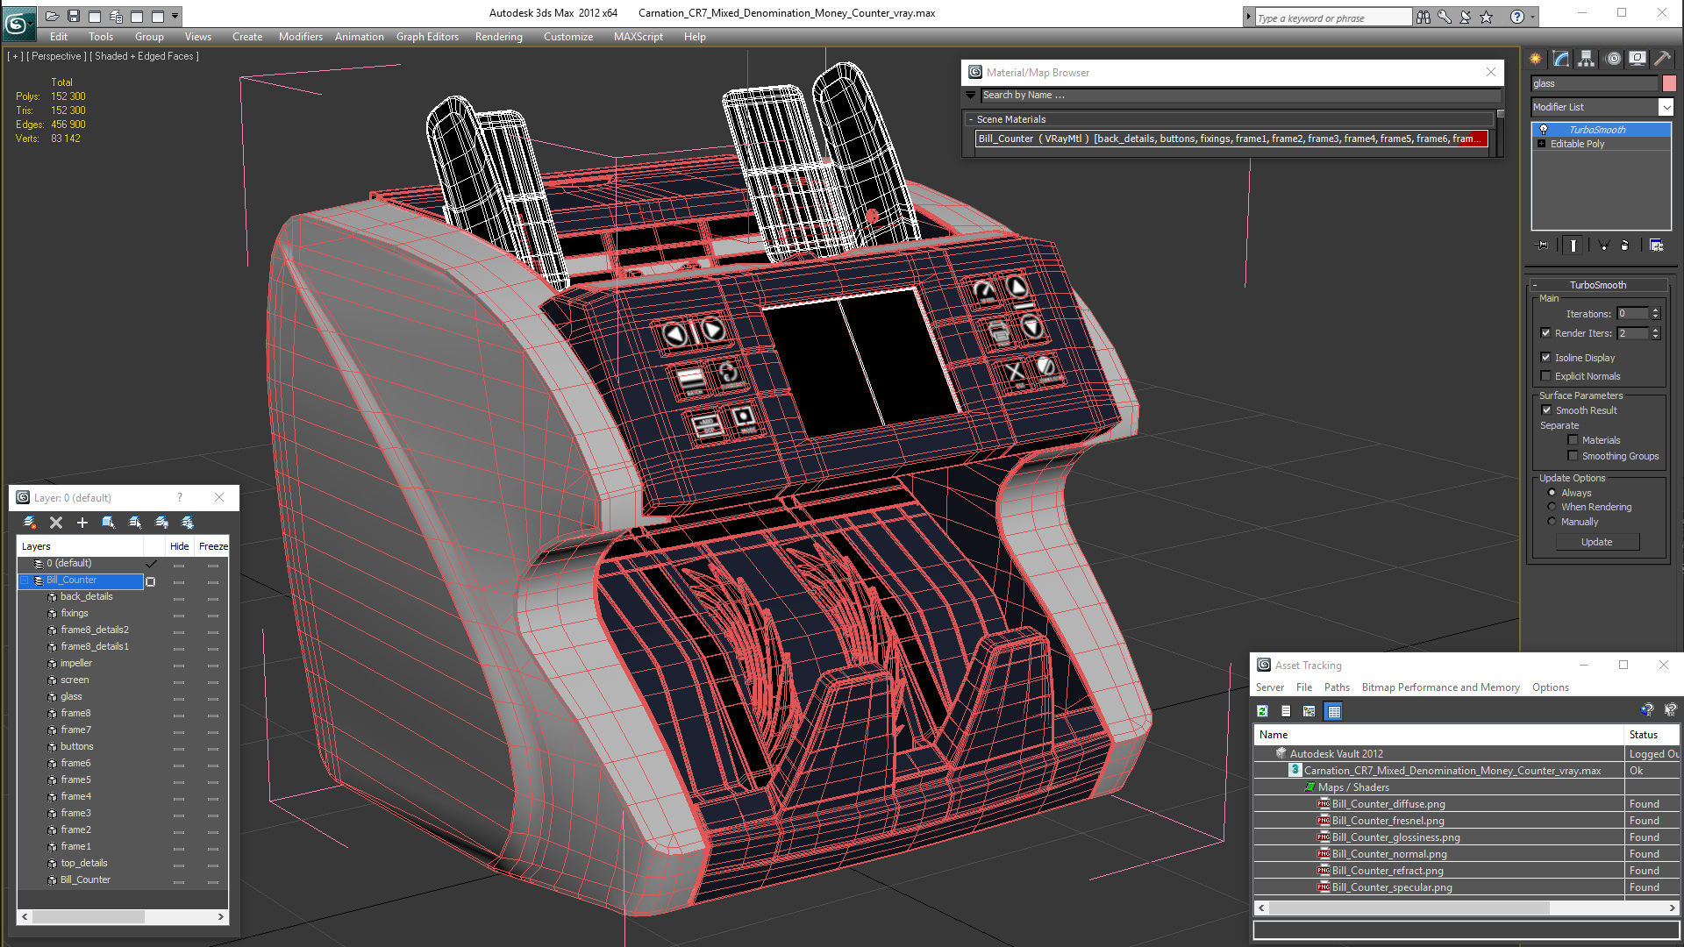The width and height of the screenshot is (1684, 947).
Task: Open the Hierarchy command panel tab
Action: point(1586,59)
